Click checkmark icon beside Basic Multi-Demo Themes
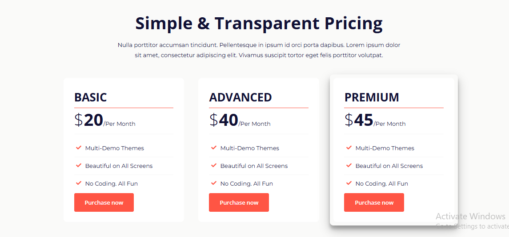Viewport: 509px width, 237px height. [79, 148]
